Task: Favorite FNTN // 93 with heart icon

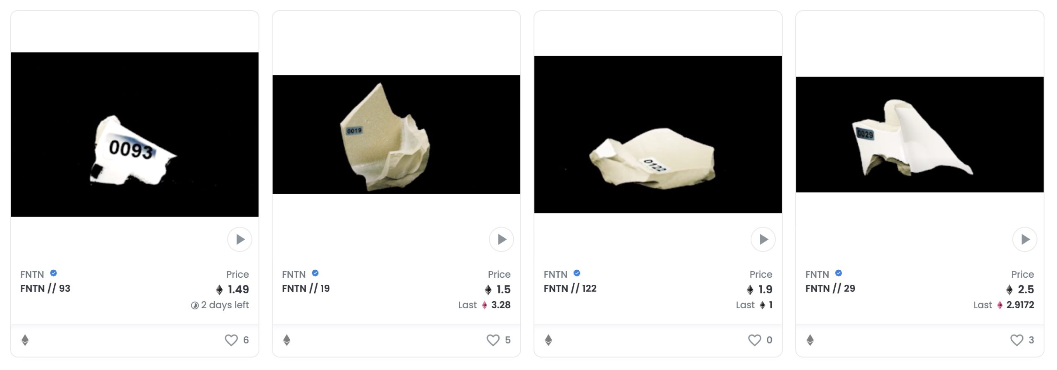Action: 231,340
